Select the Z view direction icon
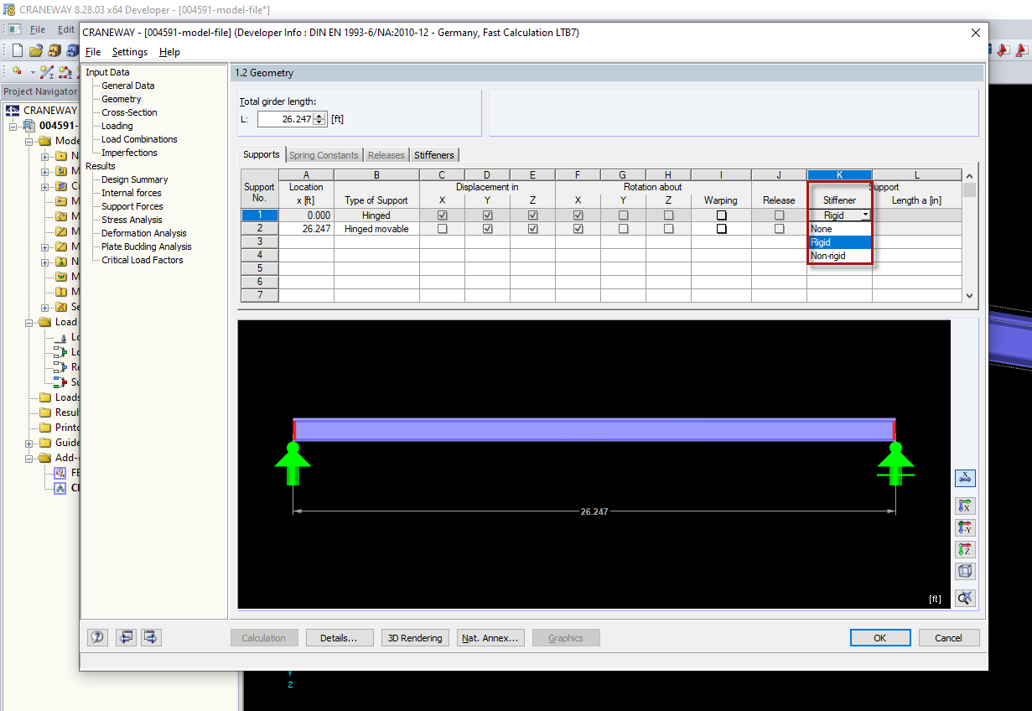Screen dimensions: 1032x711 coord(965,549)
